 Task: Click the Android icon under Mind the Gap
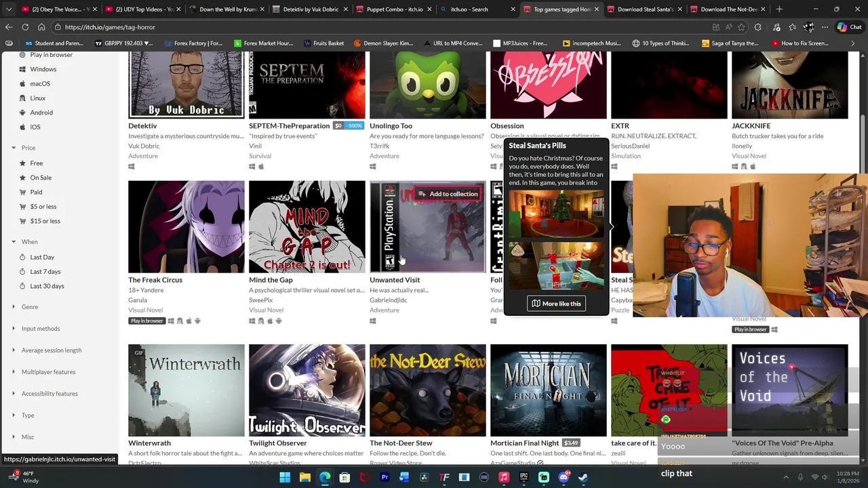coord(279,321)
